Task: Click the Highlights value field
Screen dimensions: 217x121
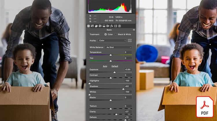Action: (128, 81)
